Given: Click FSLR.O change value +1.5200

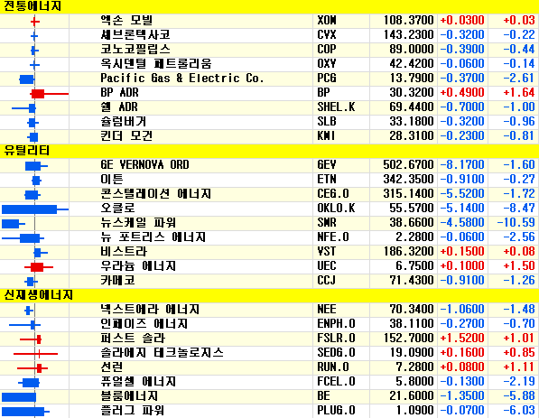Looking at the screenshot, I should pyautogui.click(x=462, y=339).
